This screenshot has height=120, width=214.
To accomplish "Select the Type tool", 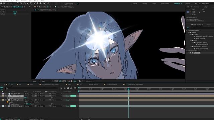I will (x=31, y=4).
